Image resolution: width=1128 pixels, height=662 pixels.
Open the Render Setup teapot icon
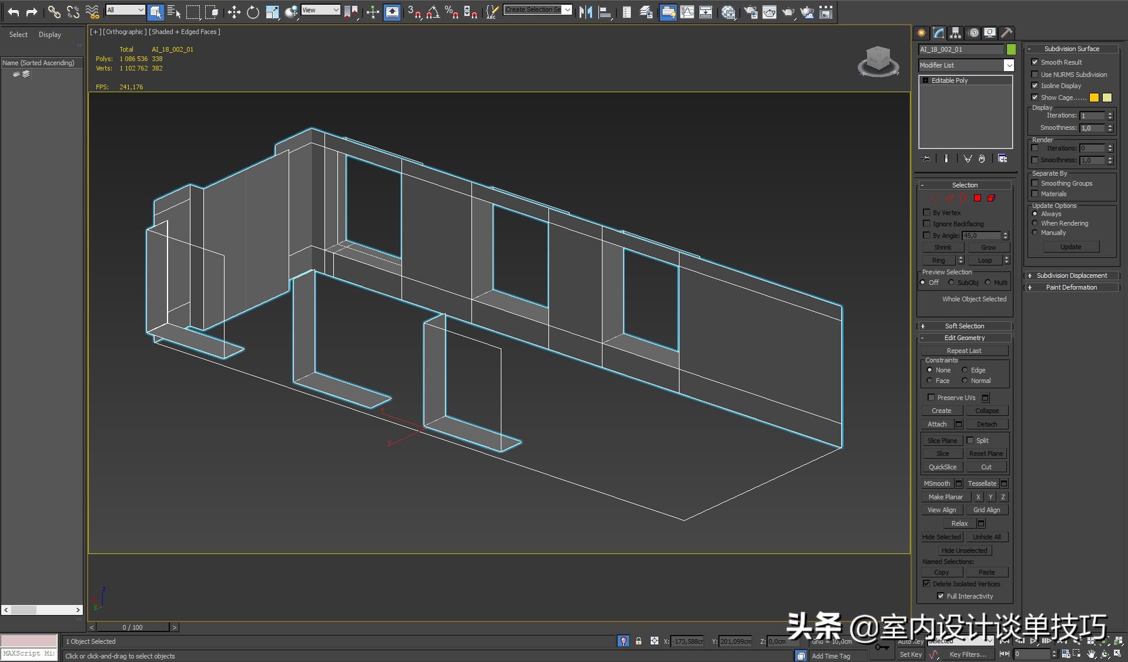(750, 12)
